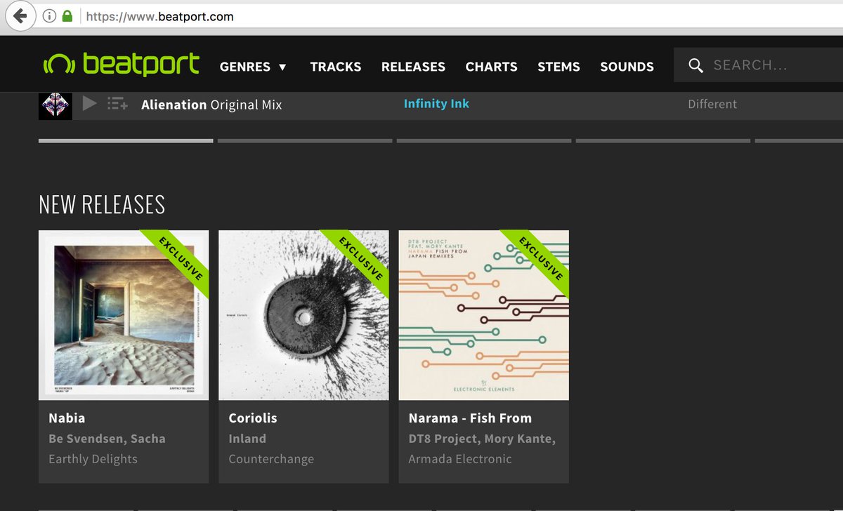Navigate to Stems
The width and height of the screenshot is (843, 511).
pyautogui.click(x=558, y=67)
